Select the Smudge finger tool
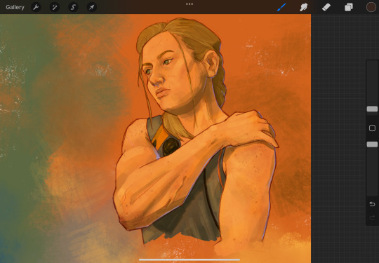Viewport: 379px width, 263px height. pos(304,7)
